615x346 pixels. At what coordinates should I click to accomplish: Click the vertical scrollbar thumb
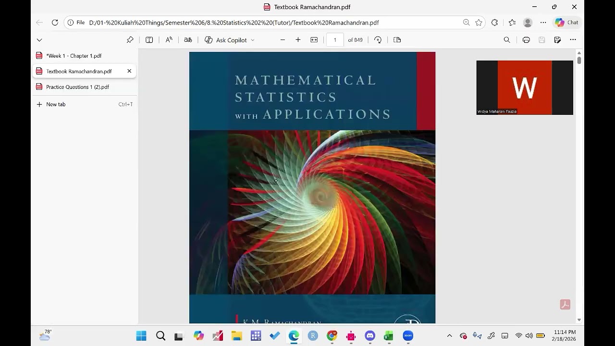[579, 61]
